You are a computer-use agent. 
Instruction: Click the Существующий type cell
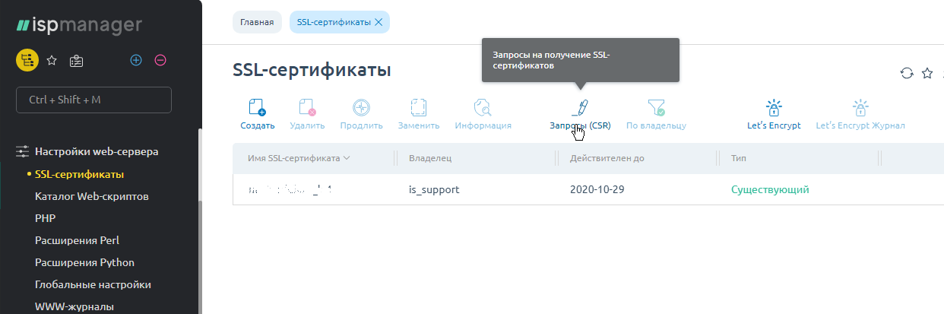[770, 189]
